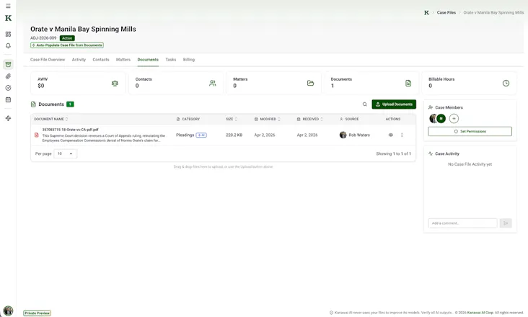Click the Documents count badge 1
This screenshot has width=528, height=317.
[70, 104]
